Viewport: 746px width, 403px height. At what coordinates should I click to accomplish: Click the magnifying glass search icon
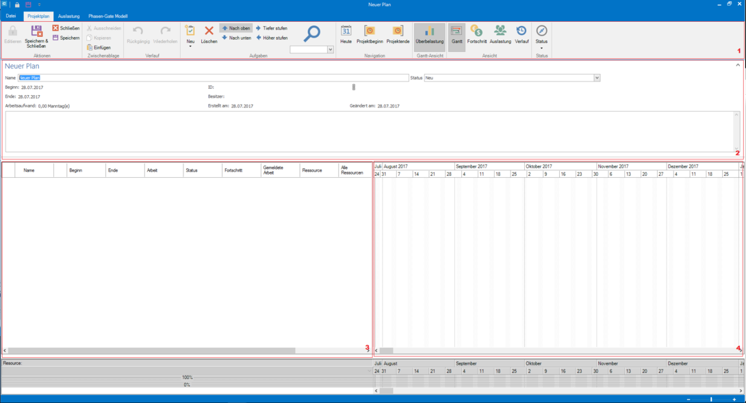coord(312,34)
